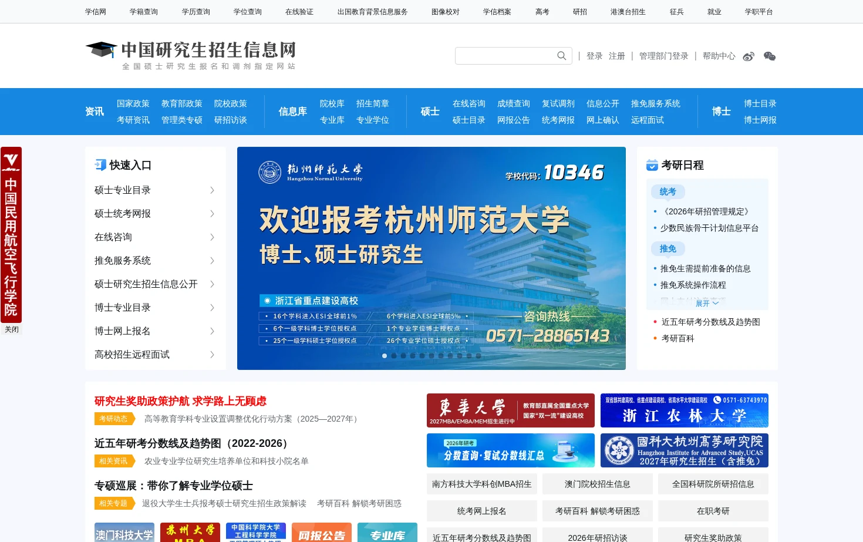
Task: Click the 中国民用航空飞行学院 side banner
Action: click(11, 235)
